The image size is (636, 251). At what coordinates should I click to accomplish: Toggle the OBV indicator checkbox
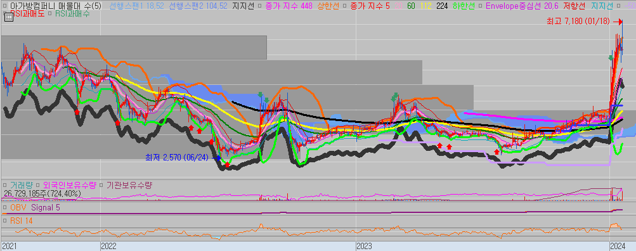[x=5, y=207]
